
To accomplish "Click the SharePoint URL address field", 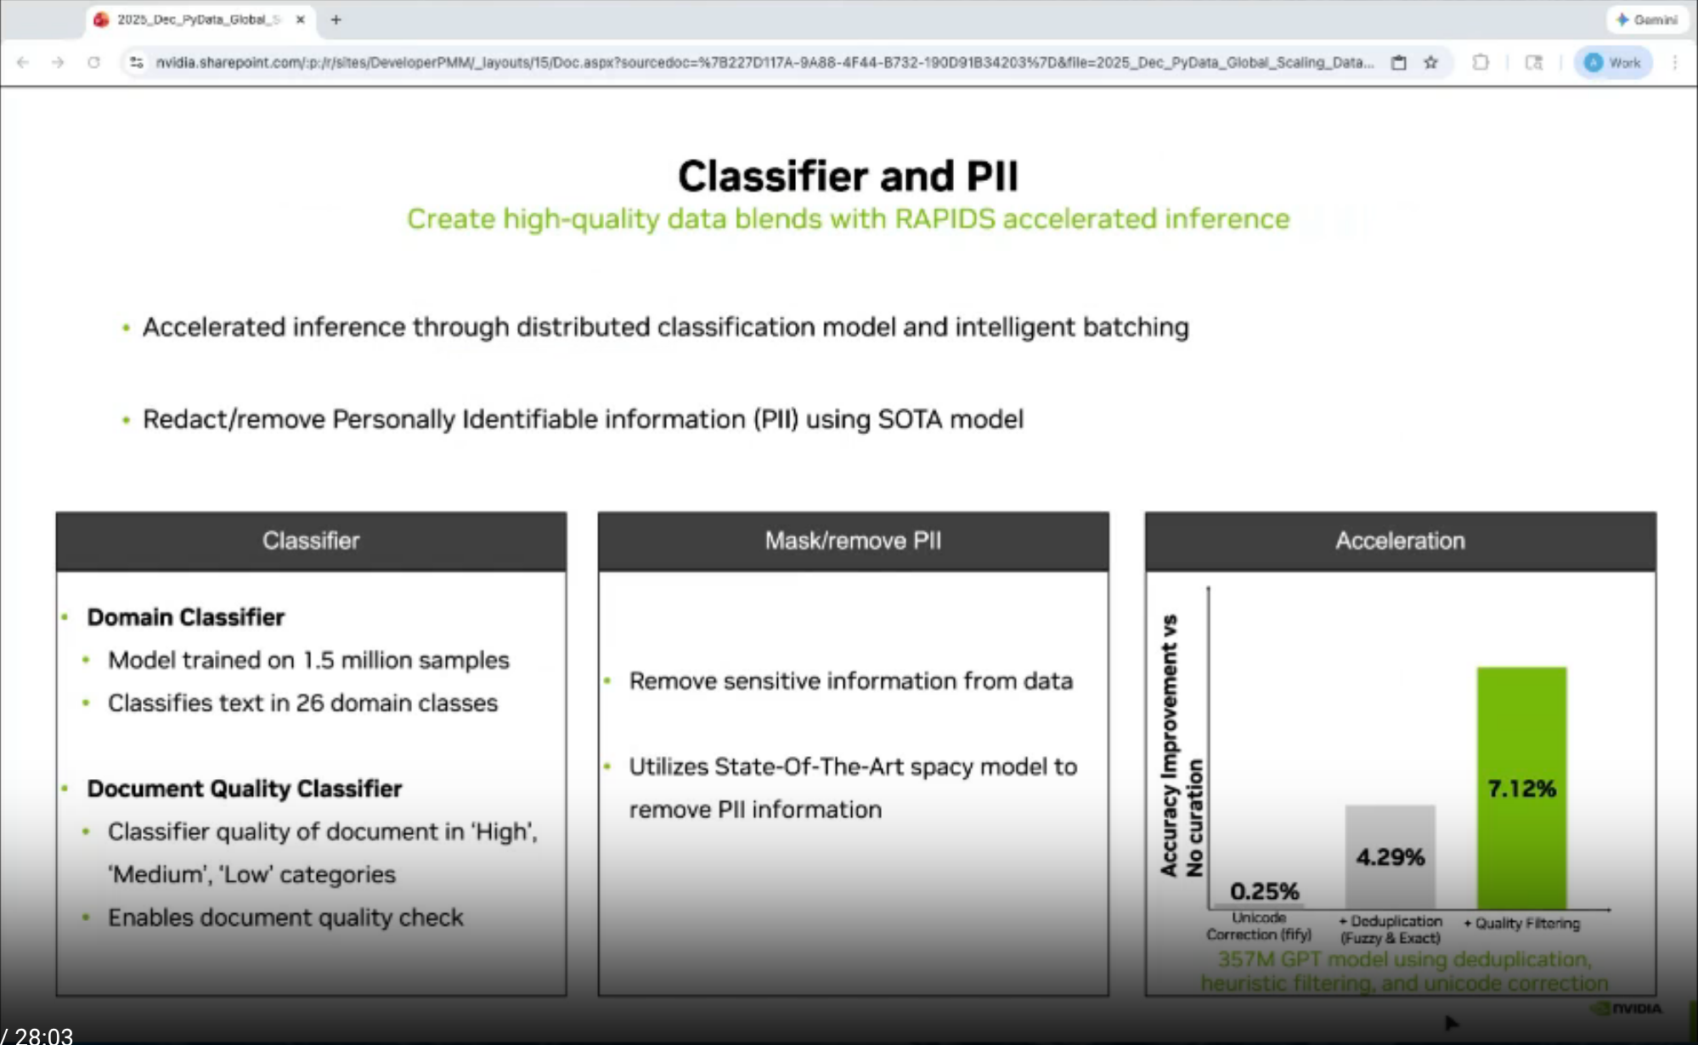I will point(763,62).
